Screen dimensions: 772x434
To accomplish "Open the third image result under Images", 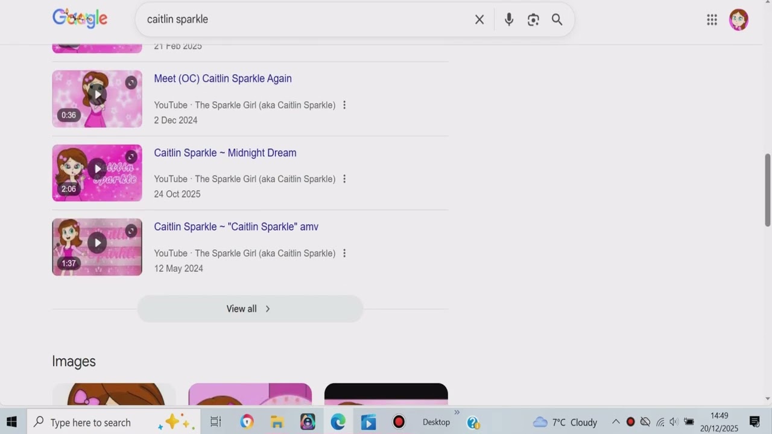I will (386, 394).
